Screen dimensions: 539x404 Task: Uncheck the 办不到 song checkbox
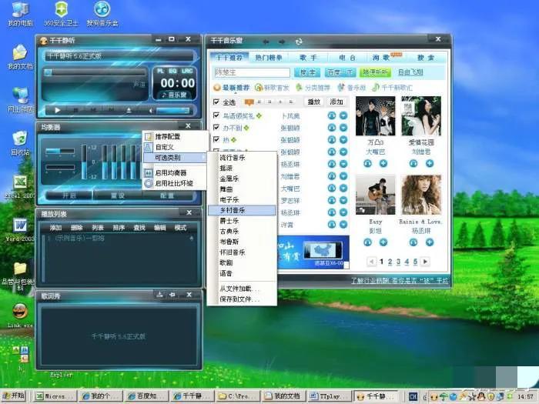(x=216, y=128)
